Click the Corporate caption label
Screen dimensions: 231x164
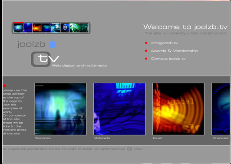click(x=43, y=138)
